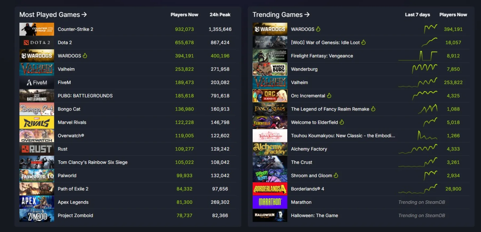Image resolution: width=481 pixels, height=232 pixels.
Task: Open the FiveM logo image
Action: (37, 82)
